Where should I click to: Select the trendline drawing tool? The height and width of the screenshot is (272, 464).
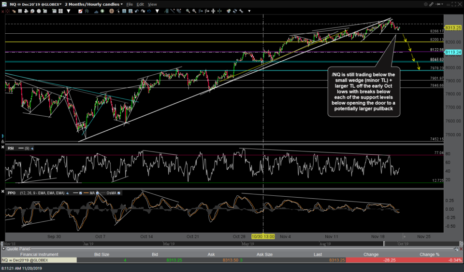(173, 11)
